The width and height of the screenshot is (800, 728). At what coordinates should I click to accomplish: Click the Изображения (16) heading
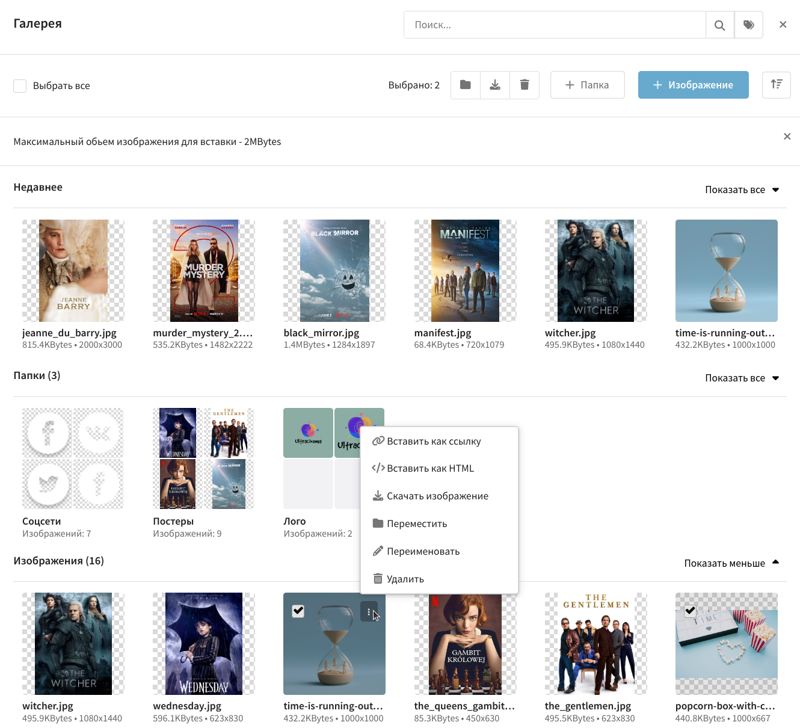tap(59, 561)
